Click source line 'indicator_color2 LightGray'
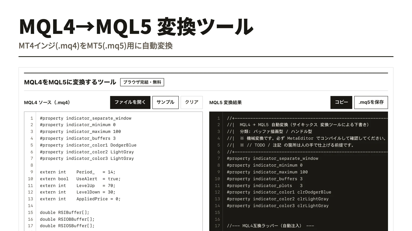 click(x=87, y=152)
